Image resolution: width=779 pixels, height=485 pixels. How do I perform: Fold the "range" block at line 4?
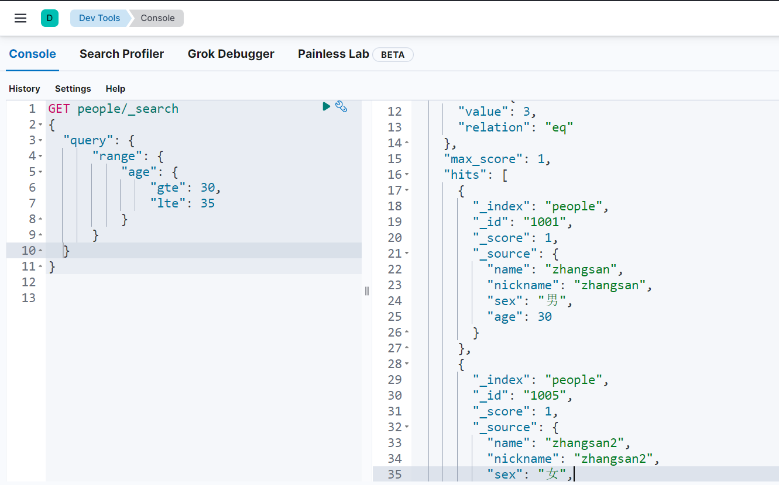coord(40,157)
